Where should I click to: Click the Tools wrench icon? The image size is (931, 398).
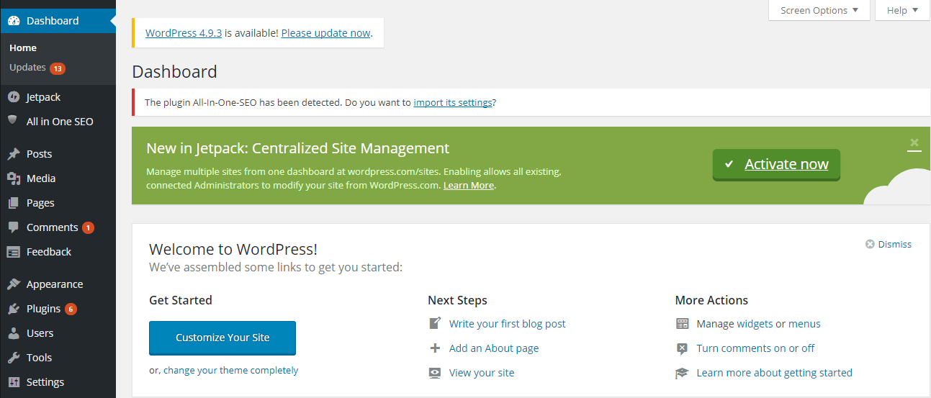[13, 358]
